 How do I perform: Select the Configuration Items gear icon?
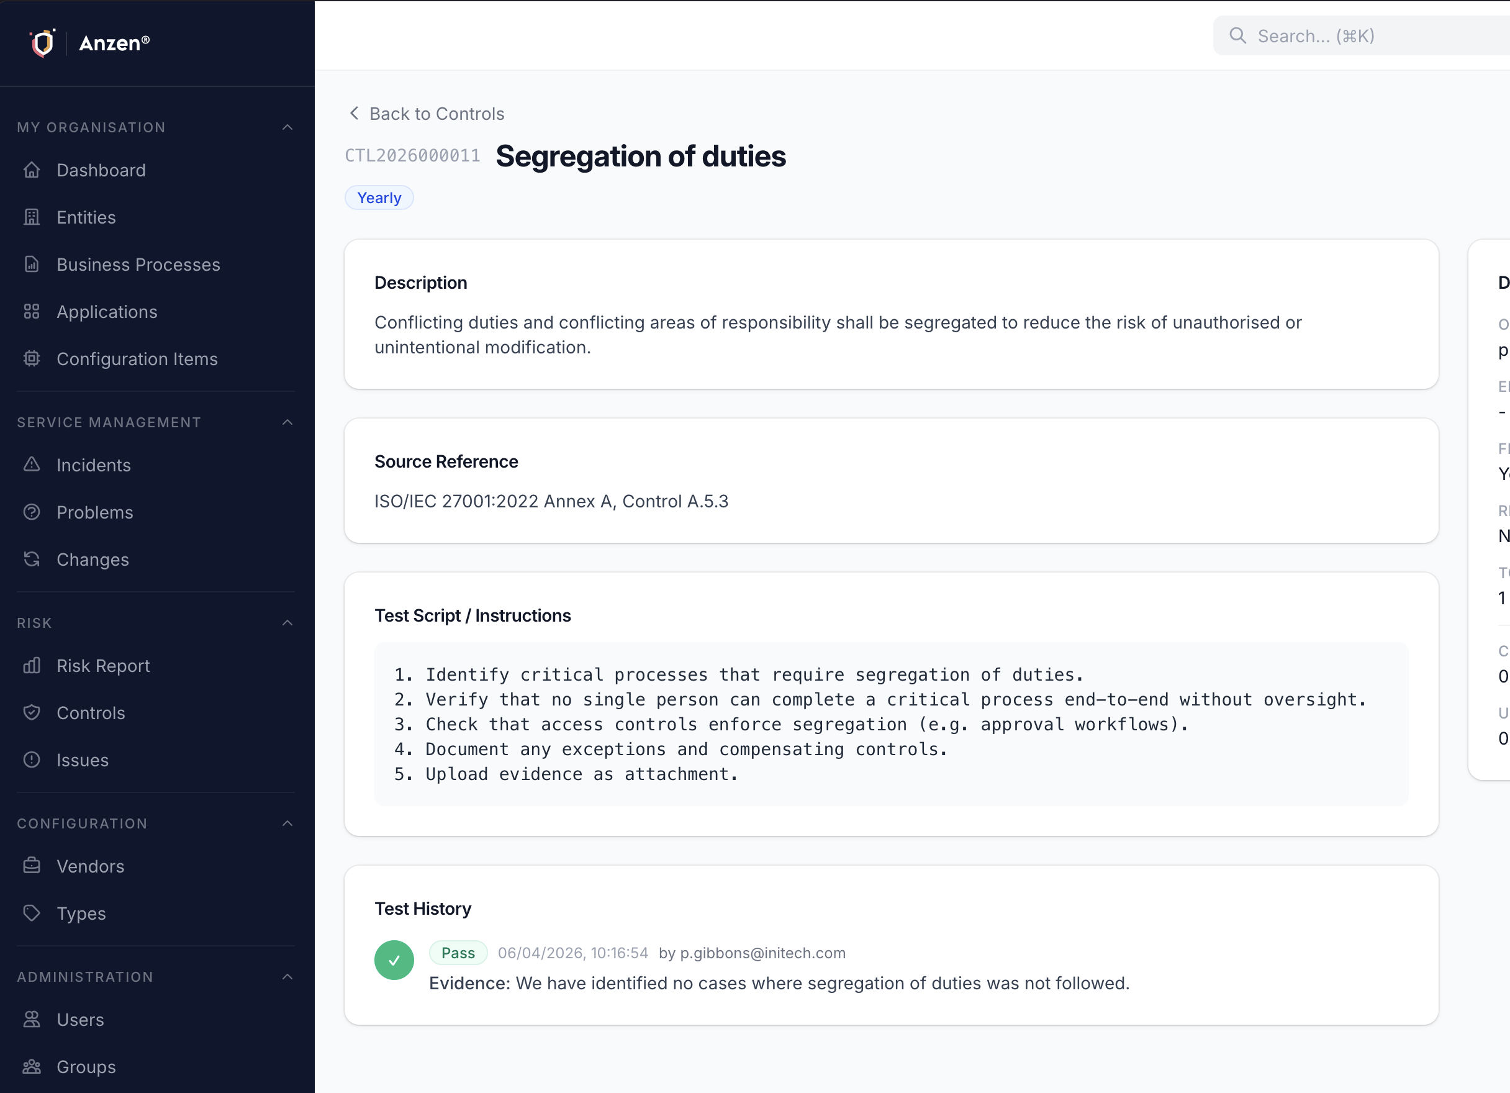32,359
